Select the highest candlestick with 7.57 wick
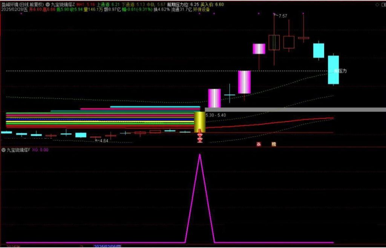Screen dimensions: 386x248 (274, 42)
